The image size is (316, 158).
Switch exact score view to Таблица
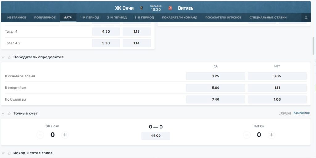[x=285, y=113]
